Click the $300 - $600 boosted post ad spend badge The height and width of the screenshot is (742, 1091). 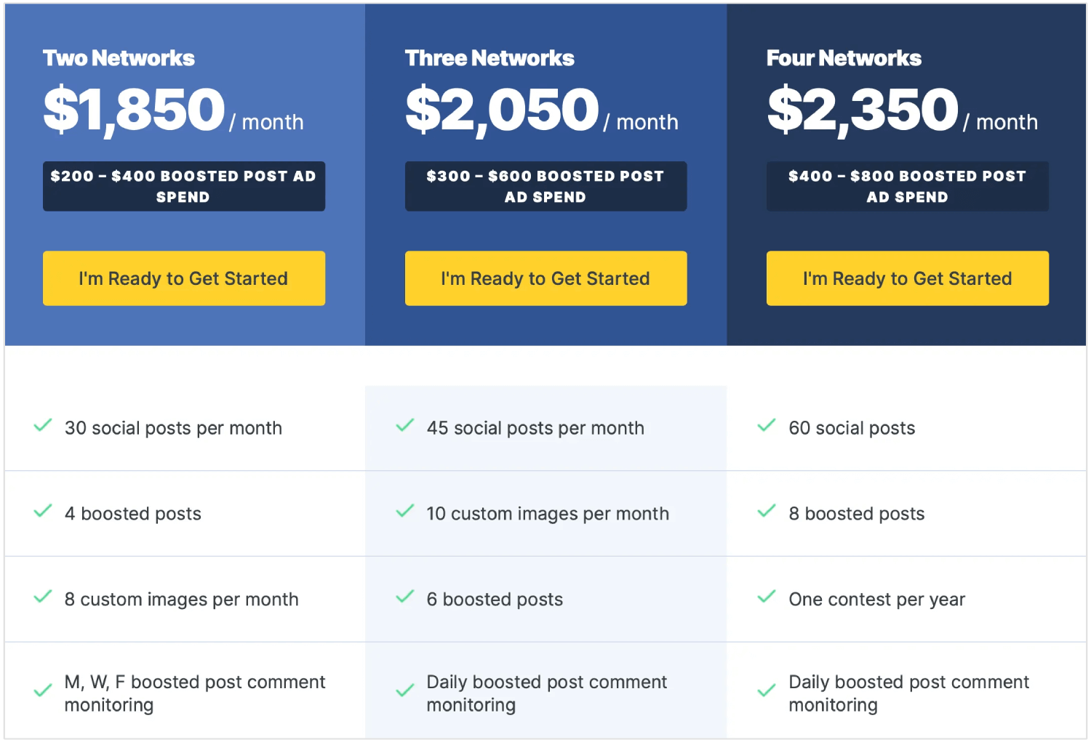(545, 186)
